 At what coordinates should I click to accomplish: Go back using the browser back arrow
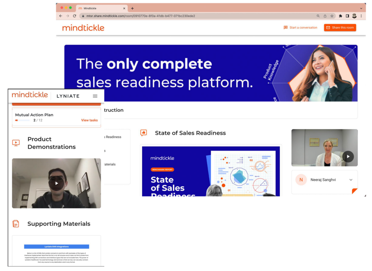pos(61,16)
